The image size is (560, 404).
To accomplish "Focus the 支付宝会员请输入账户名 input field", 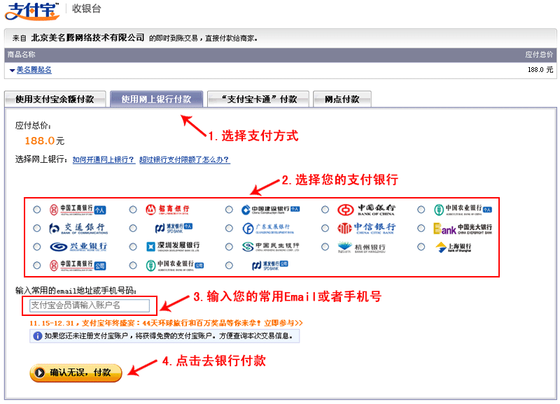I will click(90, 305).
